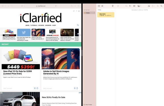Open the iPad 10 on sale article
This screenshot has height=106, width=164.
pyautogui.click(x=17, y=72)
